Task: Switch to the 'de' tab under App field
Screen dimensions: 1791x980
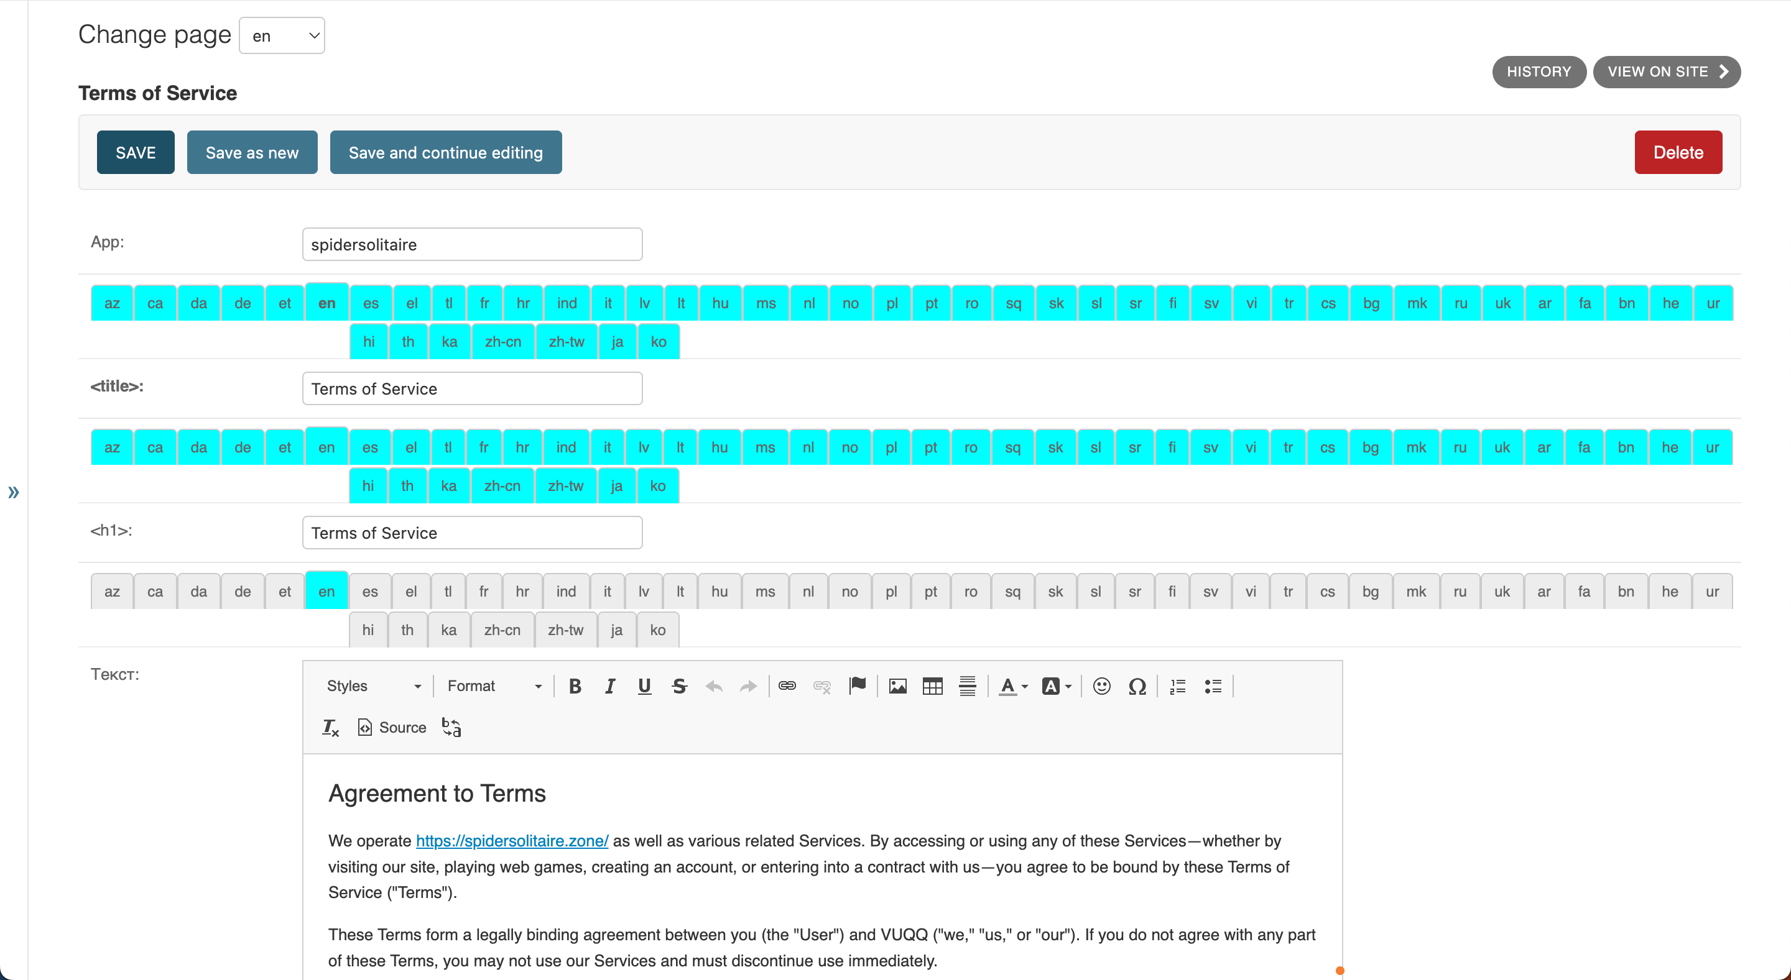Action: 243,303
